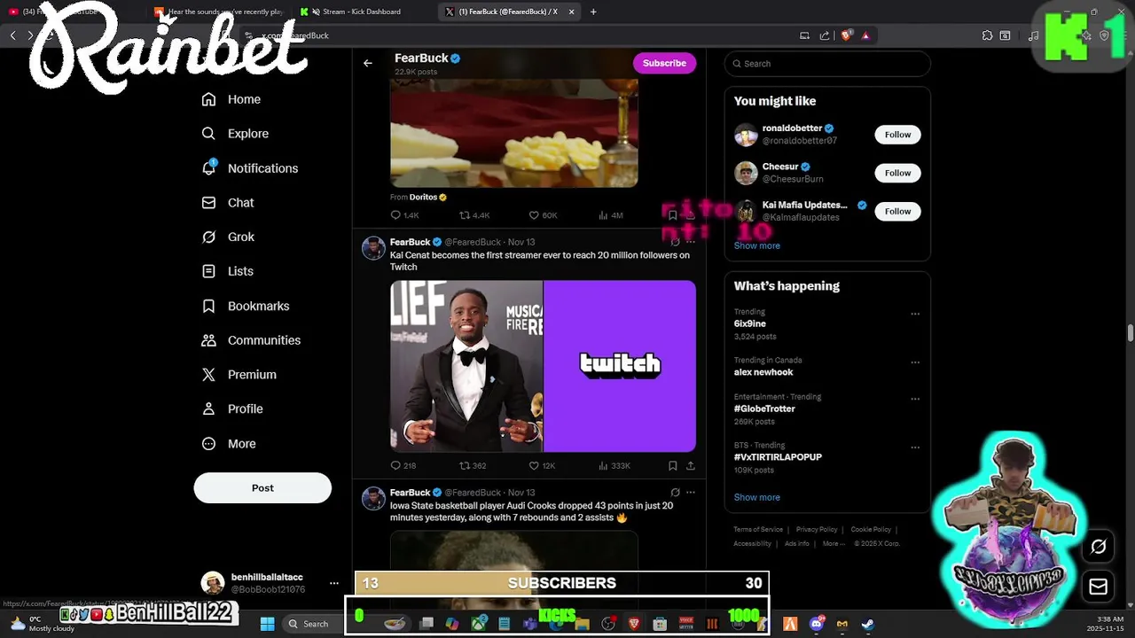This screenshot has height=638, width=1135.
Task: View analytics of post with 4M views
Action: (611, 215)
